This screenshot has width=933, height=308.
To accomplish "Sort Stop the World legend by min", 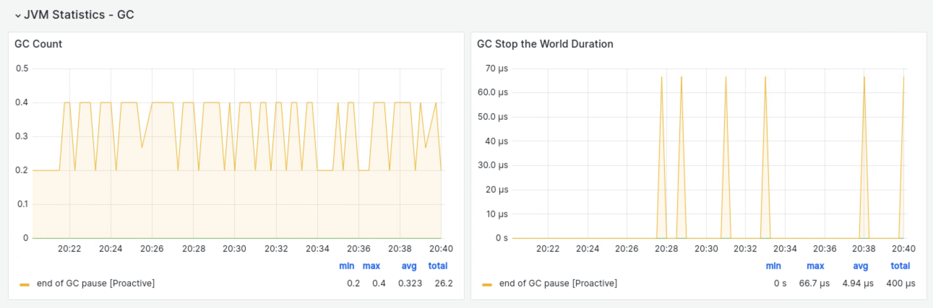I will [773, 266].
